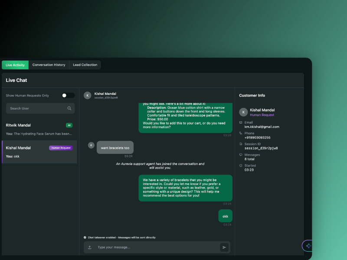This screenshot has width=347, height=260.
Task: Click the AI badge next to Ritwik Mandal
Action: 69,125
